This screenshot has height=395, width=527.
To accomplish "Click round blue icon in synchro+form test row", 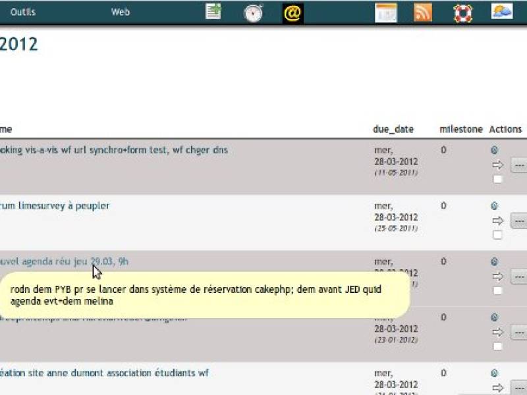I will tap(494, 150).
